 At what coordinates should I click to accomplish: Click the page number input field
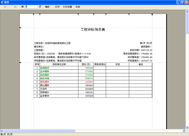coord(31,7)
